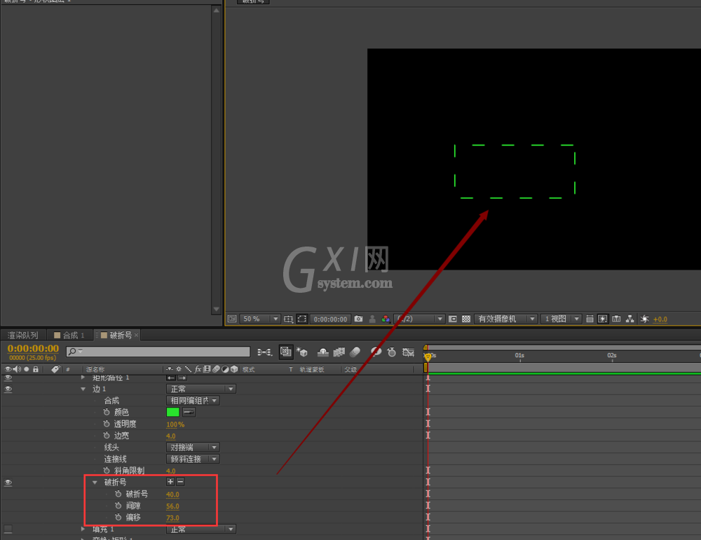The height and width of the screenshot is (540, 701).
Task: Switch to 渲染队列 tab
Action: 23,335
